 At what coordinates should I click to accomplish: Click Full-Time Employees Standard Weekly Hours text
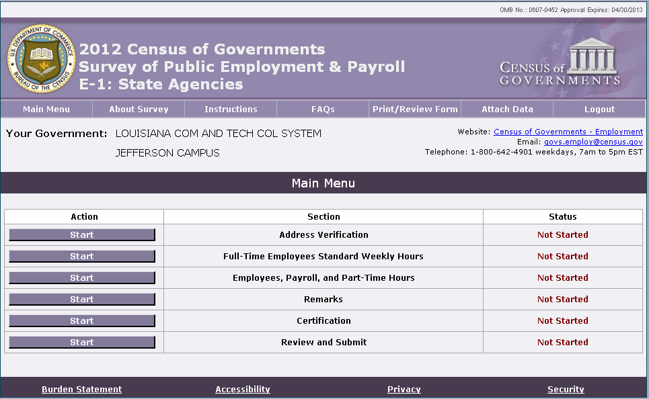click(323, 257)
